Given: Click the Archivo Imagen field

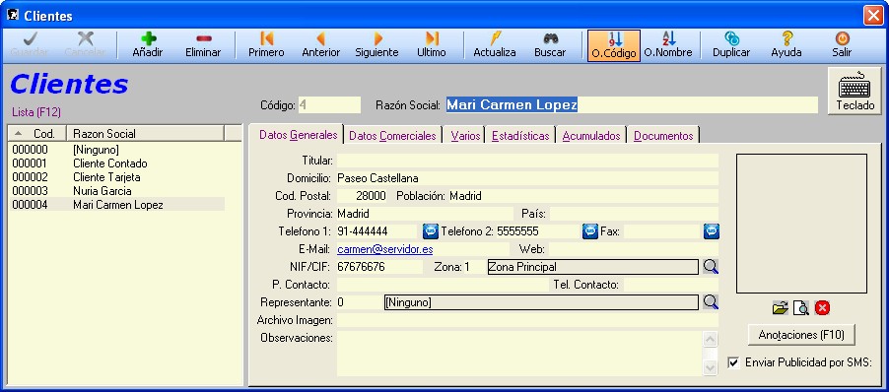Looking at the screenshot, I should [527, 320].
